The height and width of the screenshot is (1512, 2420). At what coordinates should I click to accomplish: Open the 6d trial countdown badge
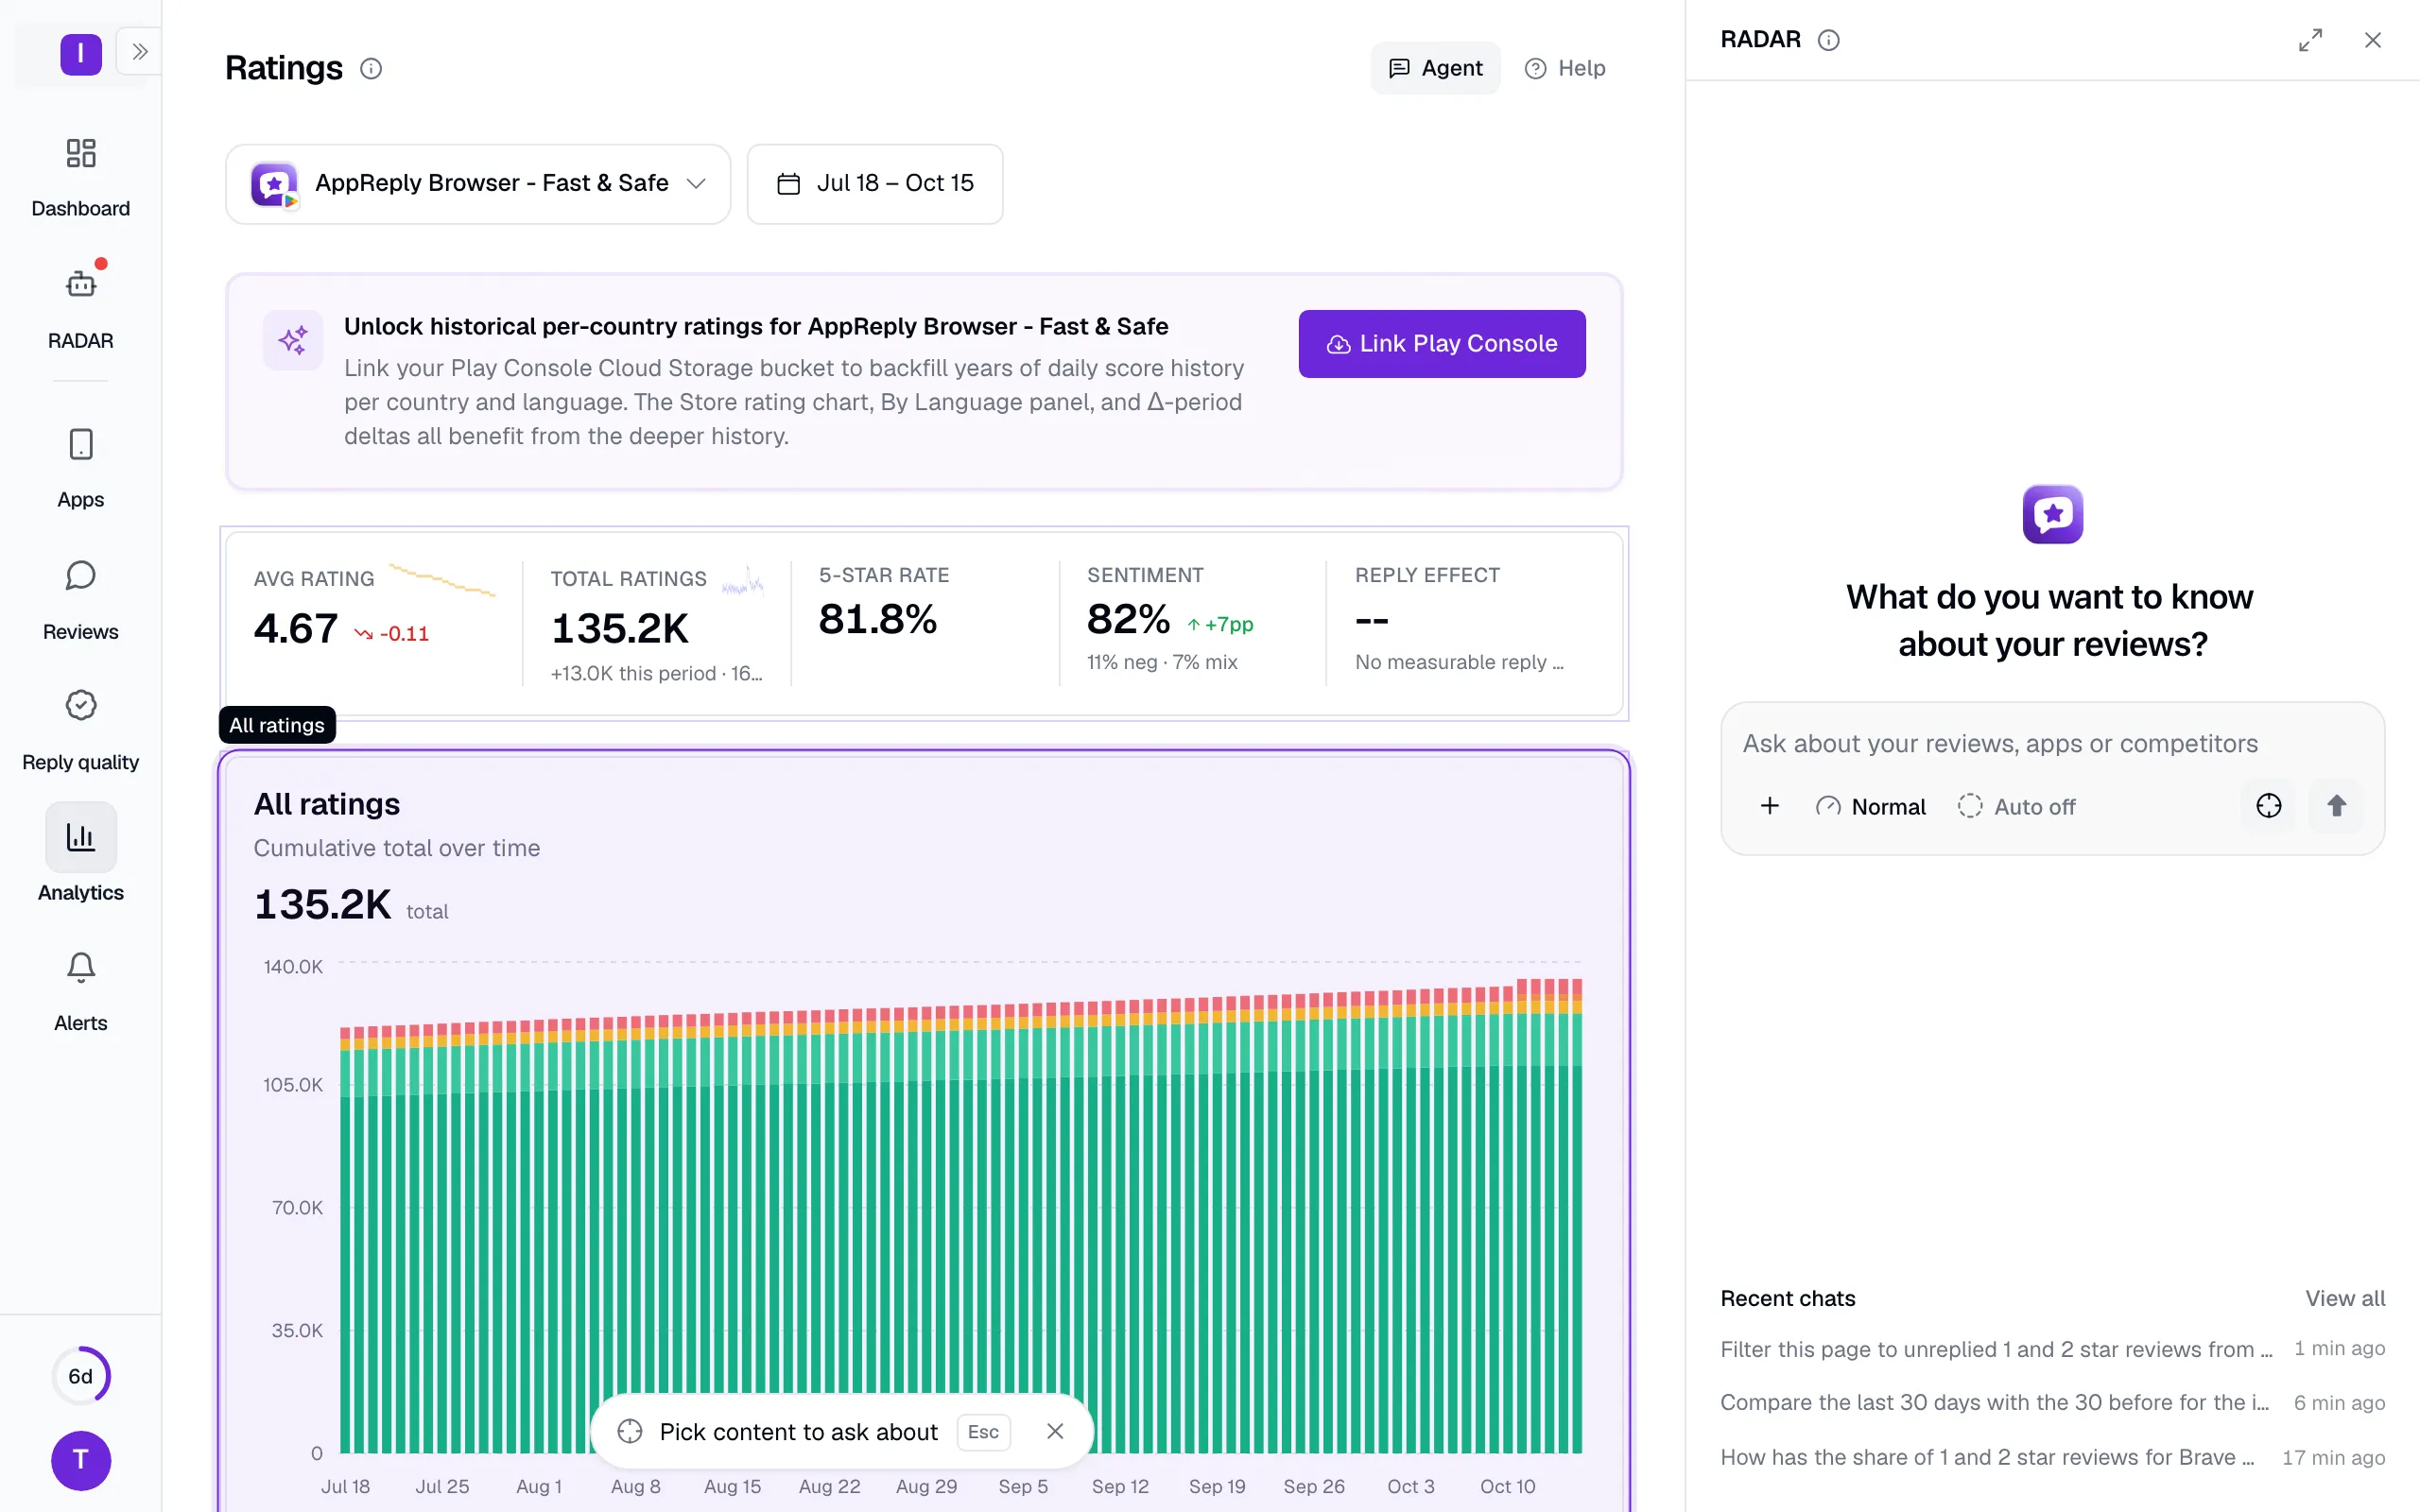(81, 1376)
